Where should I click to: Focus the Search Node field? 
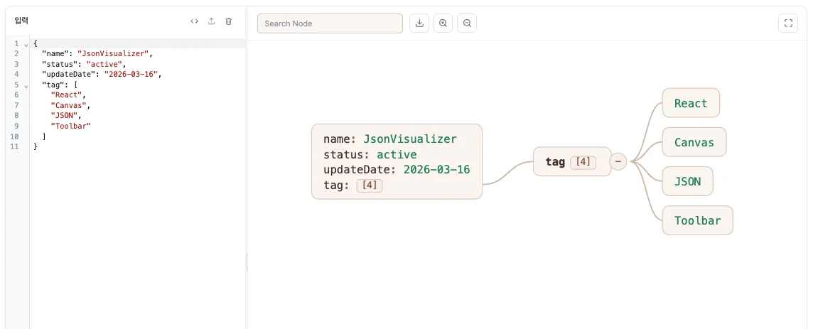[x=330, y=23]
